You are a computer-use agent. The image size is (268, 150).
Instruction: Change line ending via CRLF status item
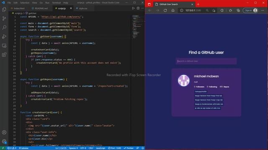[91, 148]
